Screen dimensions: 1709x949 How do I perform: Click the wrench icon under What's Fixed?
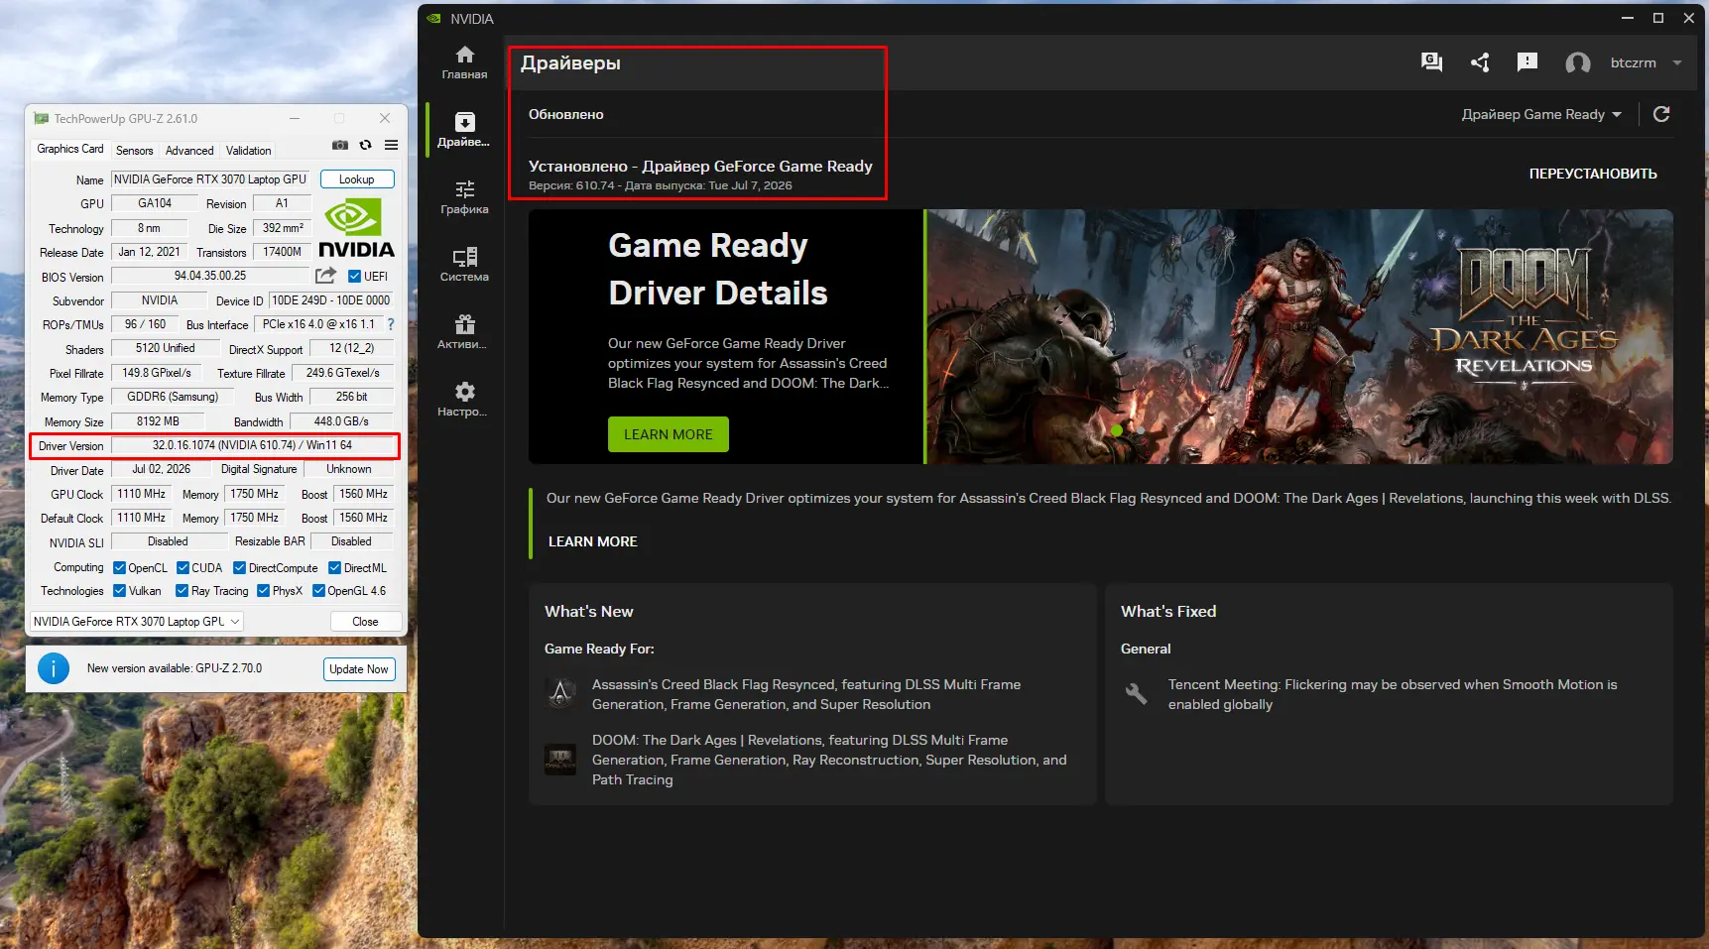click(x=1136, y=693)
